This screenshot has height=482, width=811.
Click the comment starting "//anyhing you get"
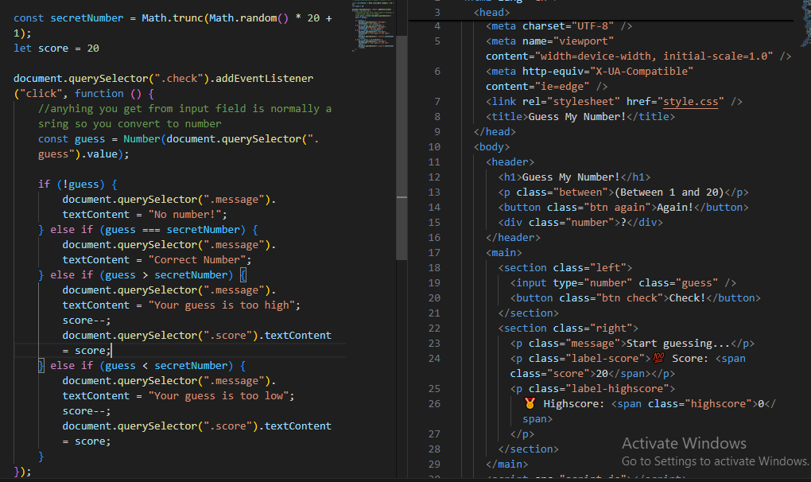point(184,116)
